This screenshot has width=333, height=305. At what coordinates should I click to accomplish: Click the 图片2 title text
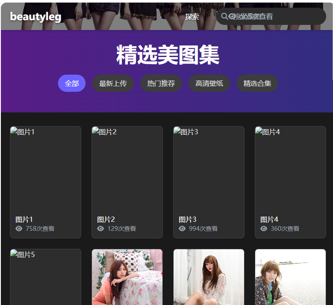click(106, 219)
